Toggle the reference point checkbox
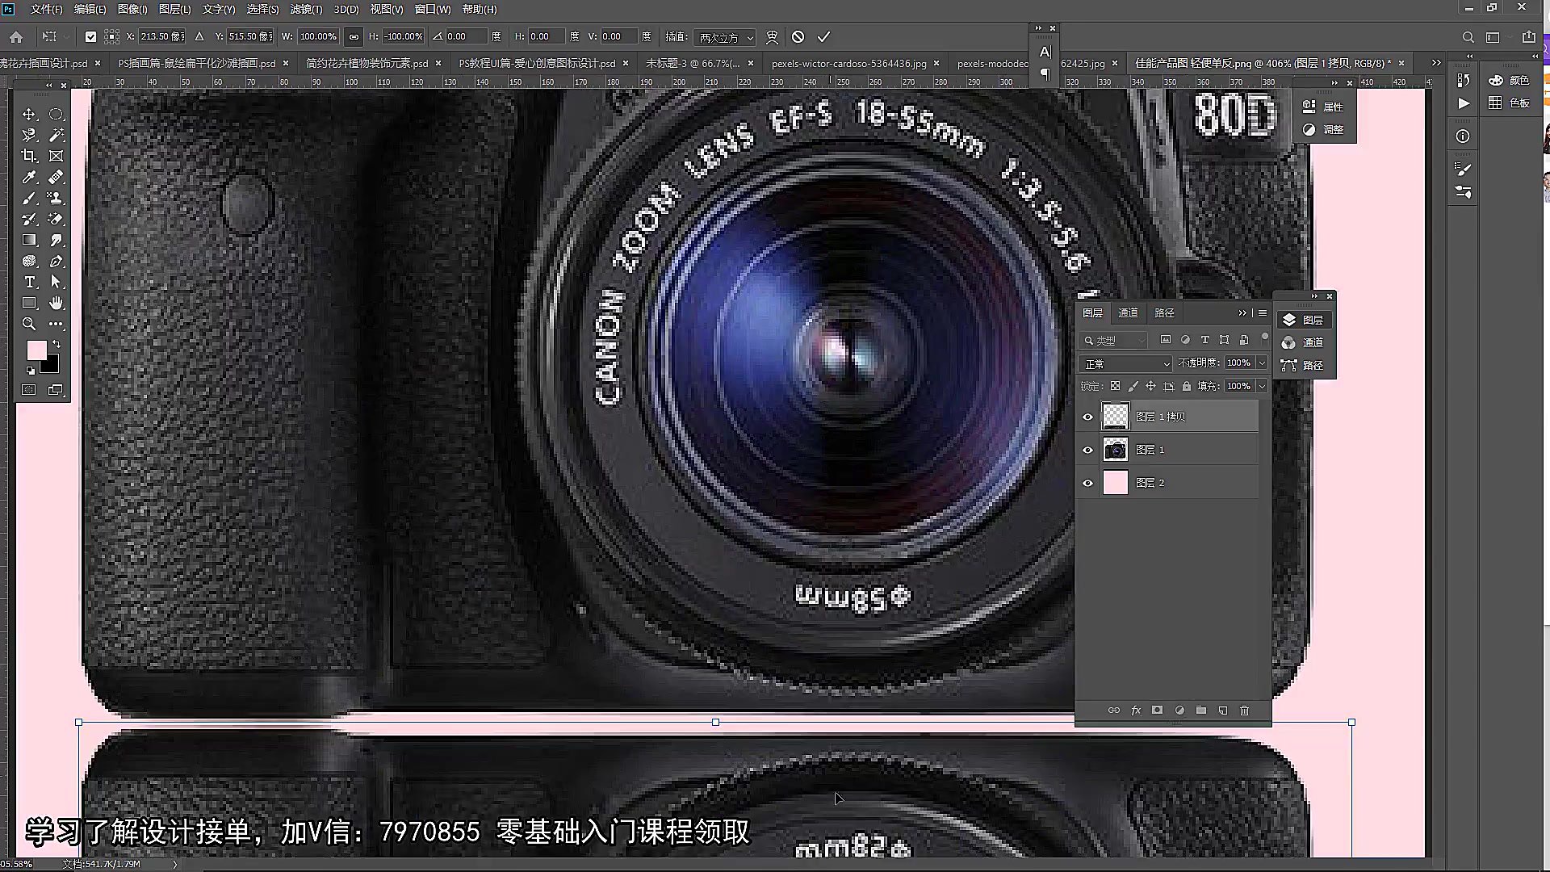The height and width of the screenshot is (872, 1550). [90, 37]
